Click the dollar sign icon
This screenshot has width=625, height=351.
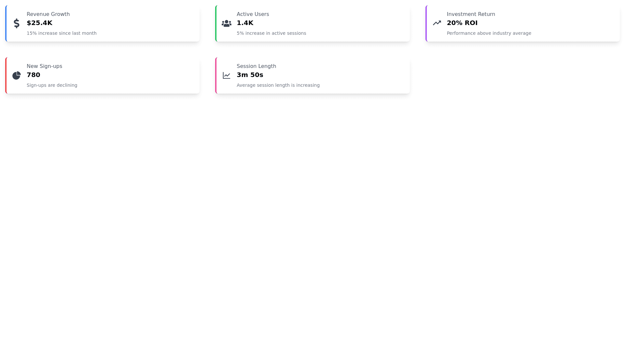(17, 23)
